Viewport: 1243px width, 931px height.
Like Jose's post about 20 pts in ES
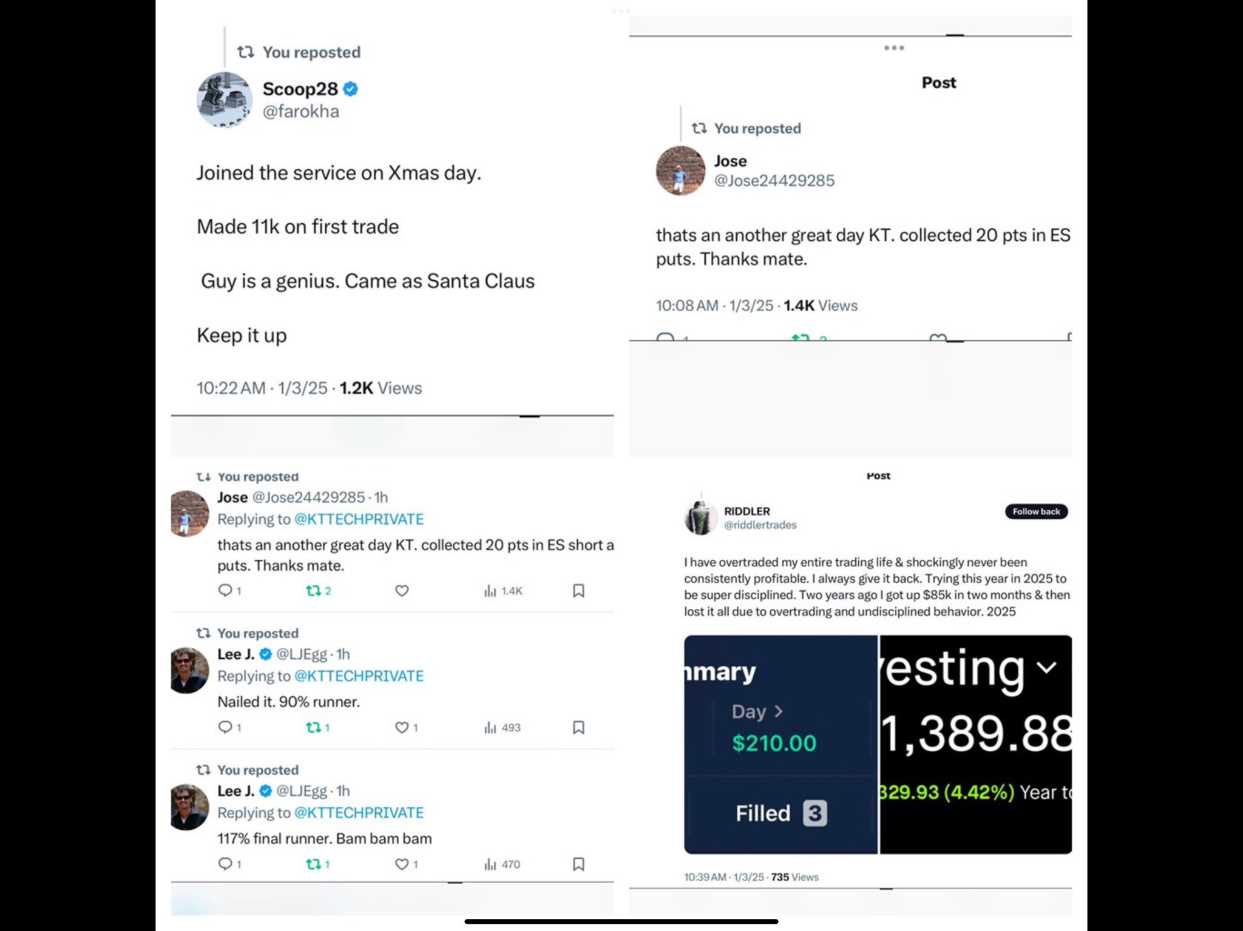402,590
